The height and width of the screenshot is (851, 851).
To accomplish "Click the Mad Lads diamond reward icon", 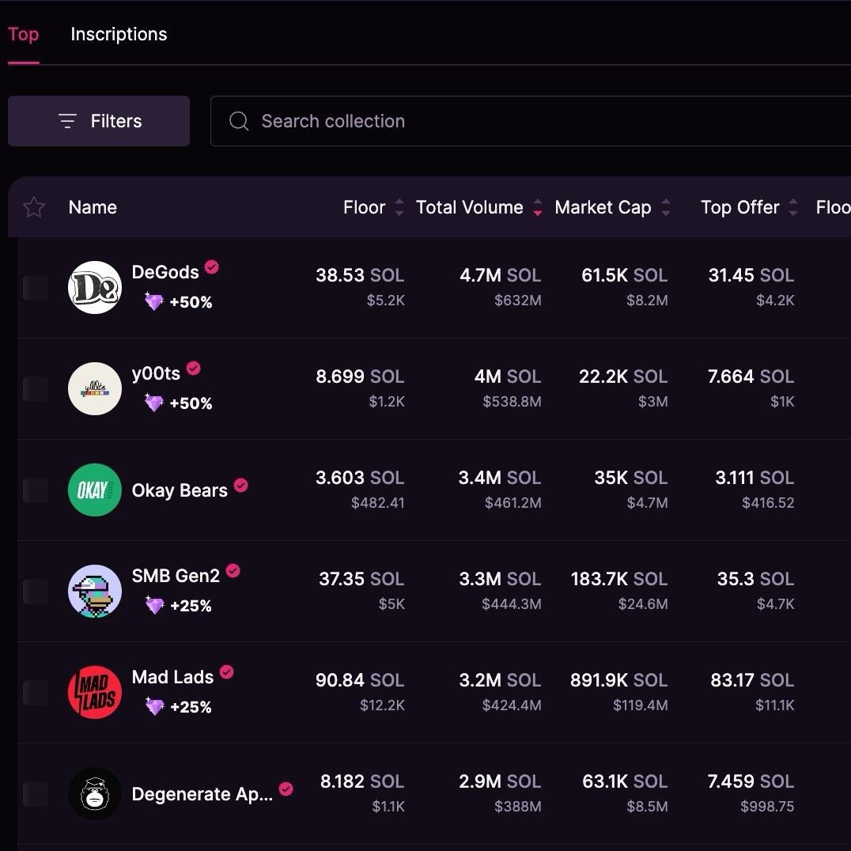I will 155,706.
